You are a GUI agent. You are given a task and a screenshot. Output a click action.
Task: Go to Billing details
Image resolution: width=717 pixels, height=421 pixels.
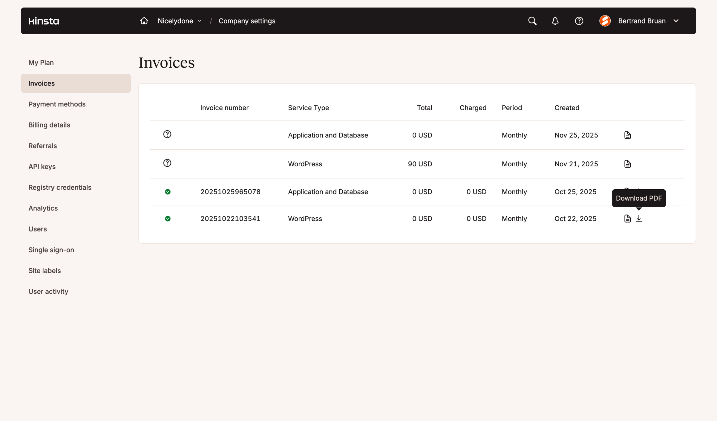pyautogui.click(x=76, y=125)
